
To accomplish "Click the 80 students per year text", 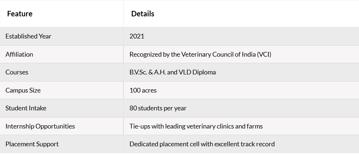I will click(158, 108).
